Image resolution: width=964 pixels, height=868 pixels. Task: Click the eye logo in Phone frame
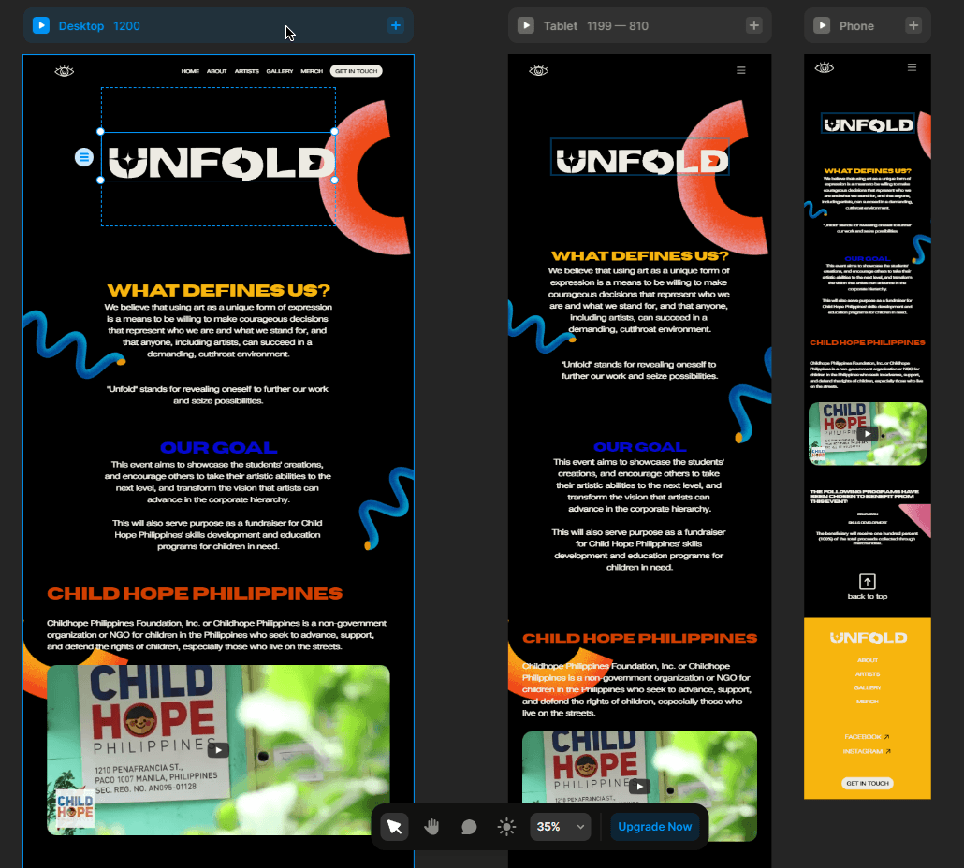coord(824,67)
